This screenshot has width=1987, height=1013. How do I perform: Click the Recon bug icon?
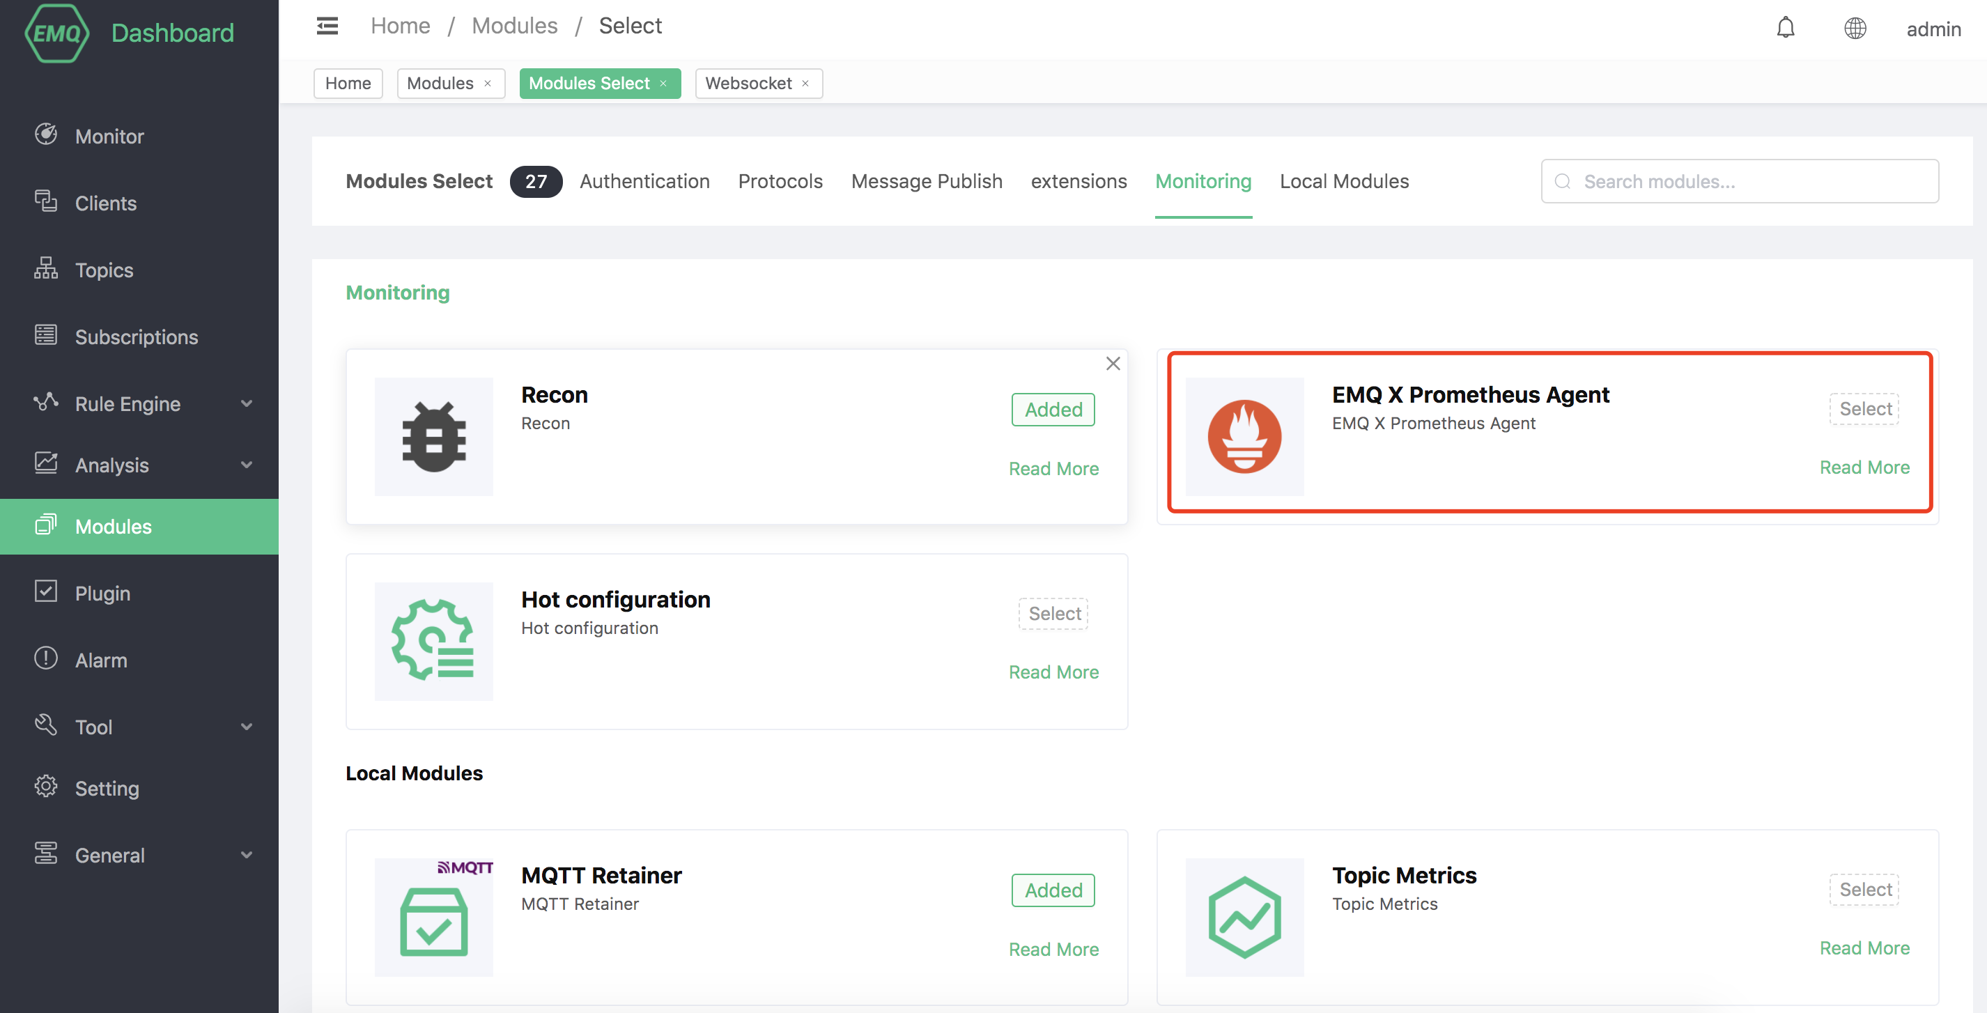(433, 437)
